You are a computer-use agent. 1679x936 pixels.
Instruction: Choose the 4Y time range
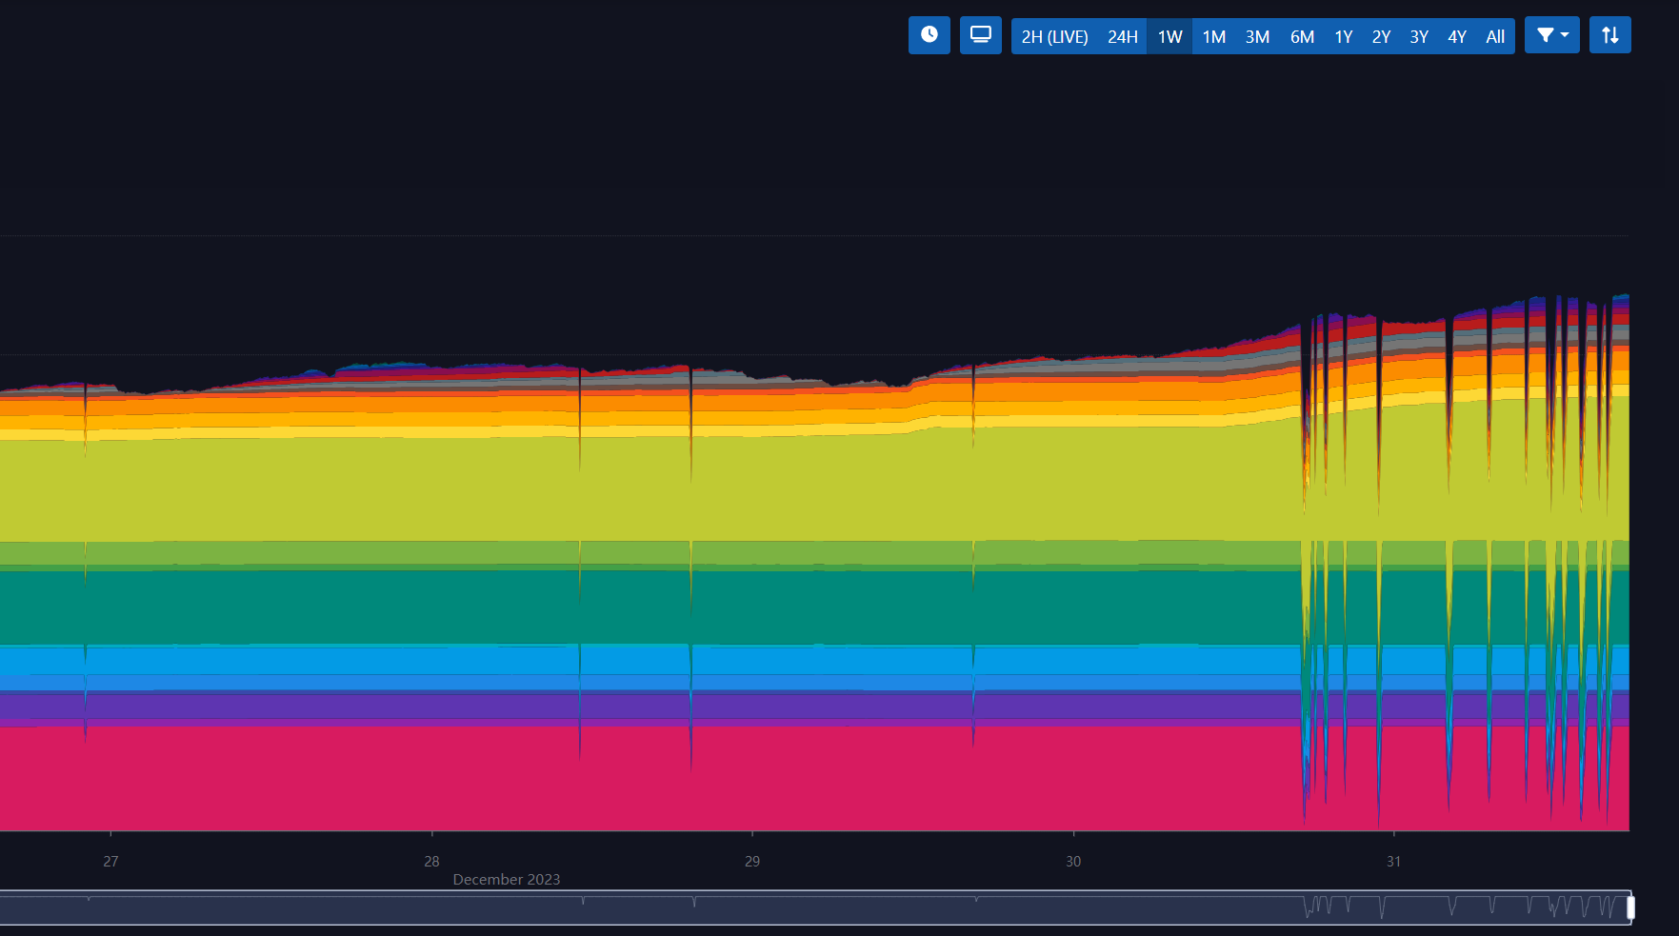(x=1457, y=37)
